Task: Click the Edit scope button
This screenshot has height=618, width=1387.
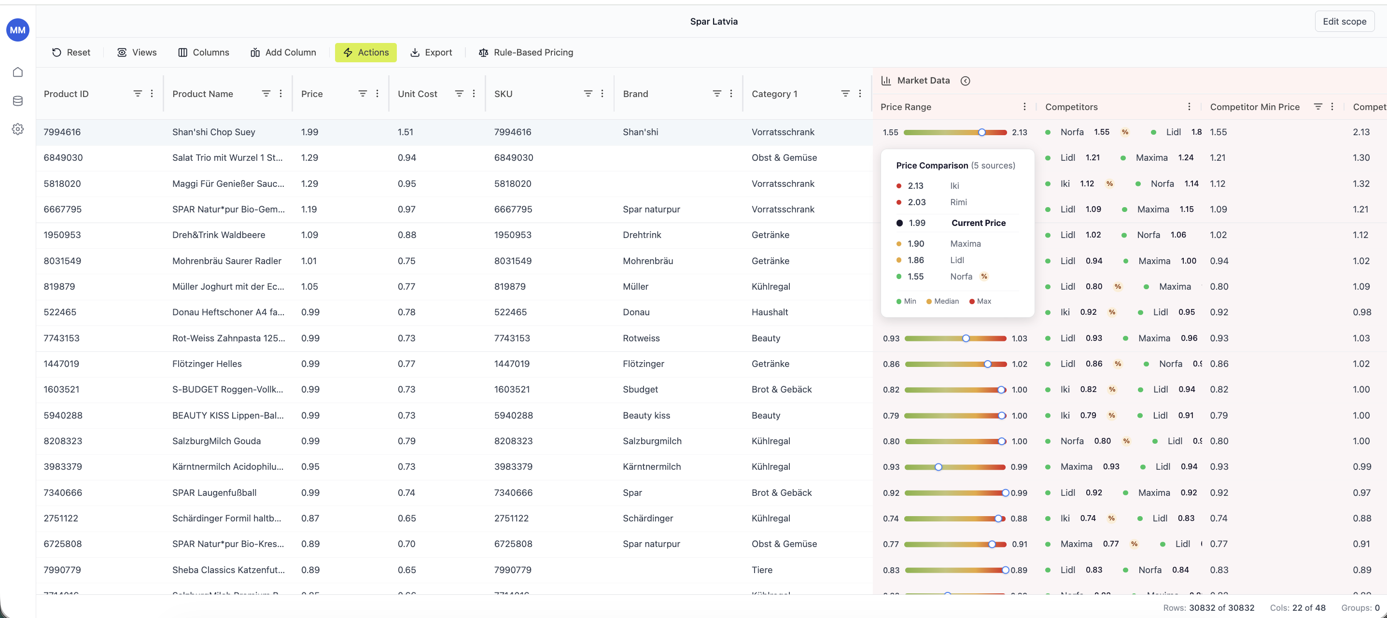Action: tap(1344, 22)
